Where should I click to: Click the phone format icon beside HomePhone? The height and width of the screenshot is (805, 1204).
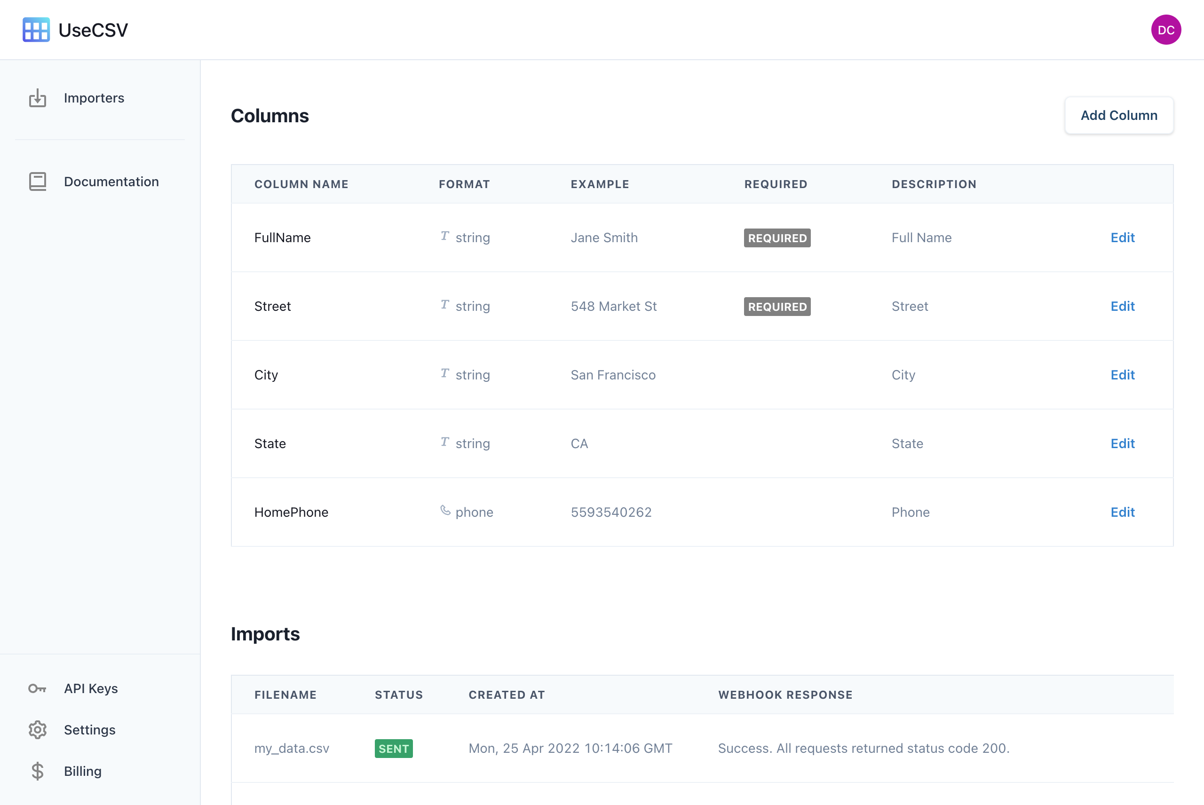point(444,511)
